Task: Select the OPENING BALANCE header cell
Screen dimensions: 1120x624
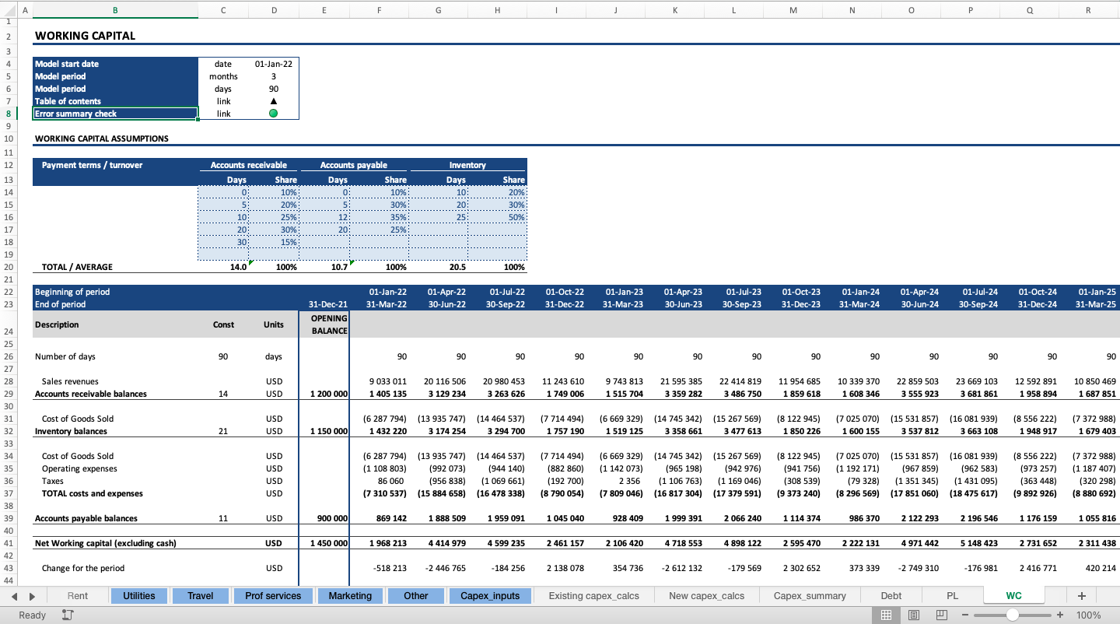Action: [324, 324]
